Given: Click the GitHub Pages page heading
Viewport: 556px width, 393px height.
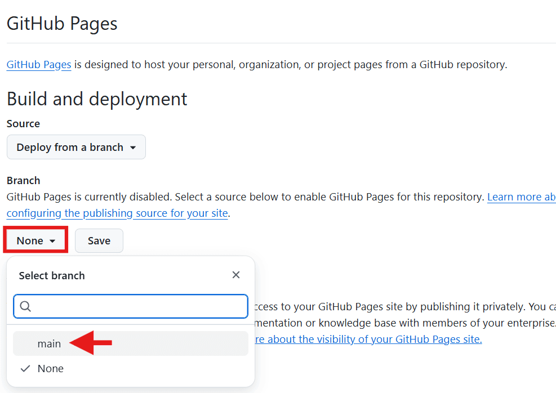Looking at the screenshot, I should click(x=62, y=24).
